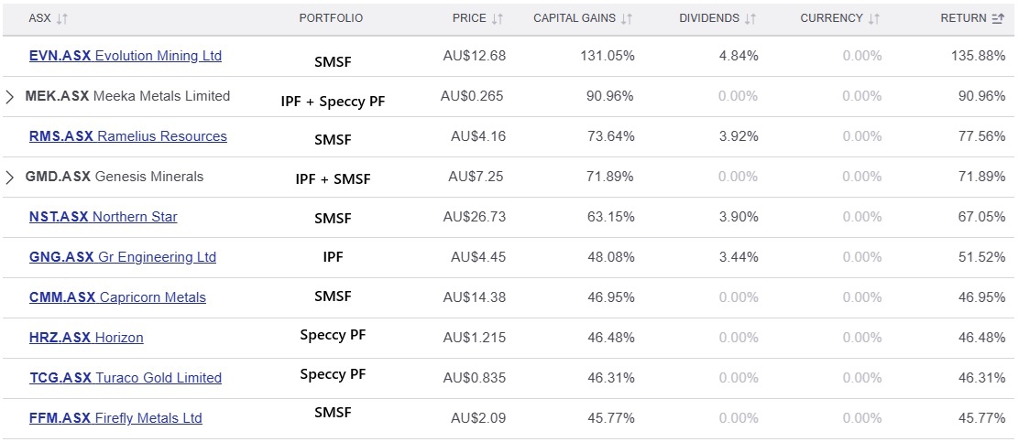The height and width of the screenshot is (442, 1018).
Task: Click the Capital Gains sort arrows icon
Action: point(627,18)
